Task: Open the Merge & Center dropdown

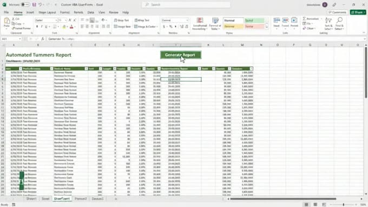Action: tap(157, 26)
